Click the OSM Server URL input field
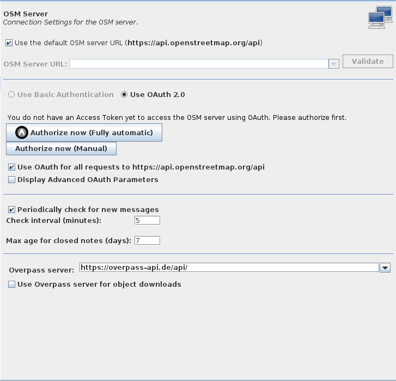The image size is (396, 381). click(199, 64)
